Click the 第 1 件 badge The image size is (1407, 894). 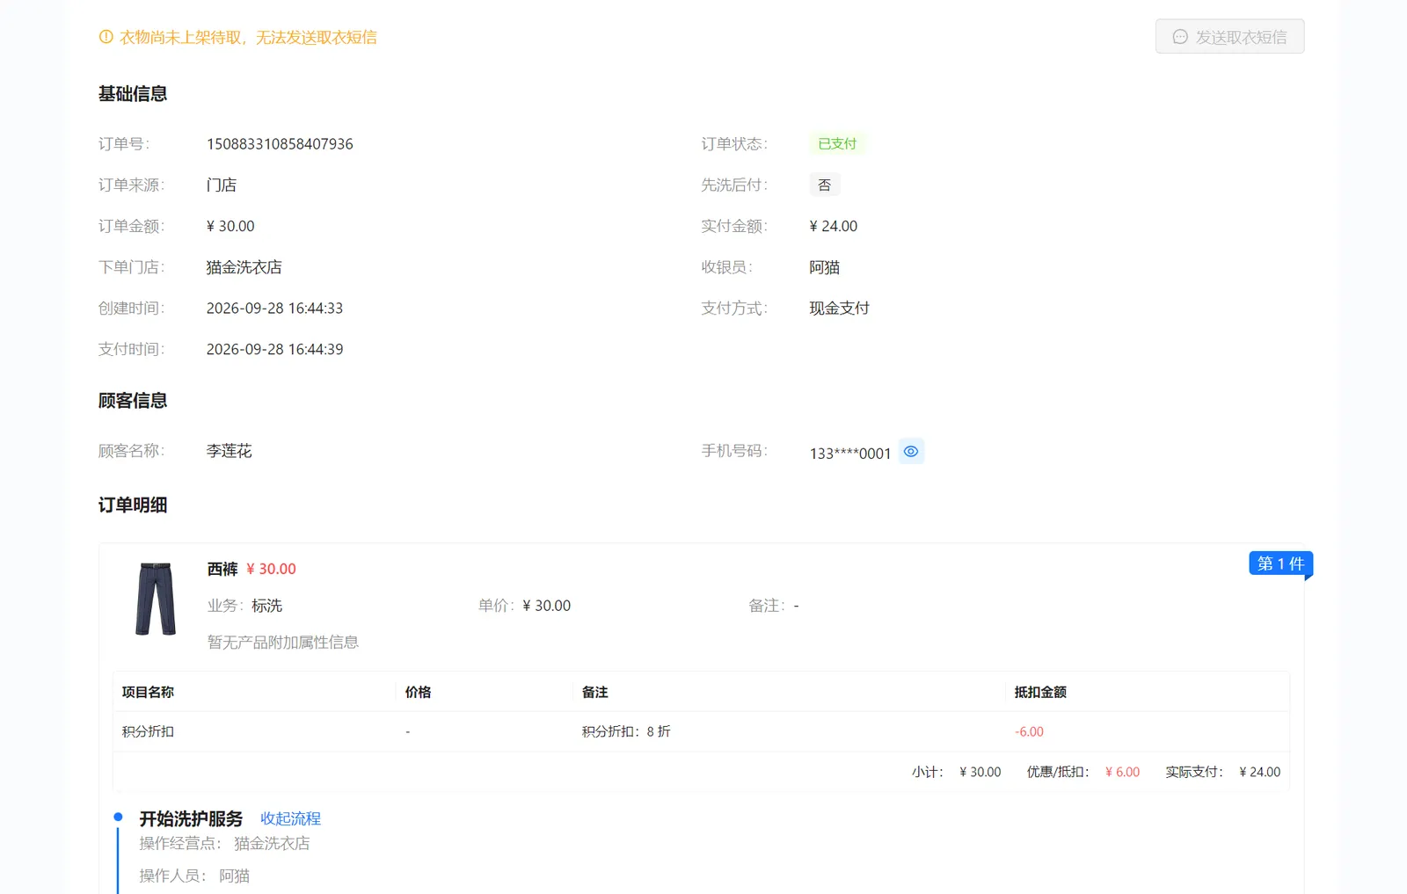pyautogui.click(x=1280, y=563)
